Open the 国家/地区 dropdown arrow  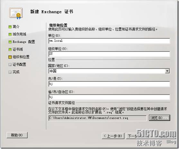click(x=167, y=71)
